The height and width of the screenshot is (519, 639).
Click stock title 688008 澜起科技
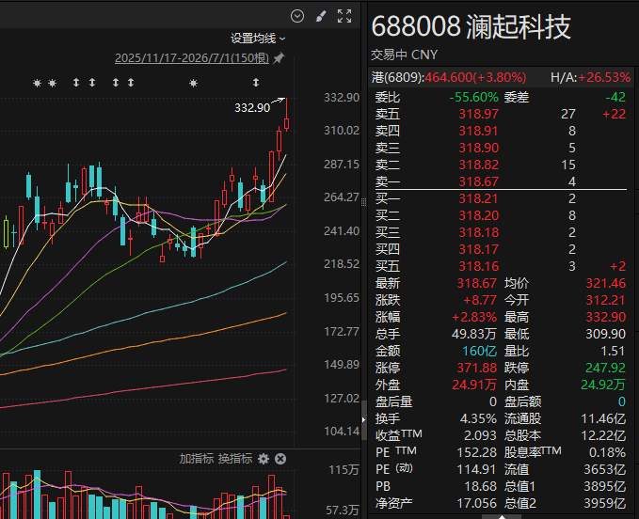[471, 27]
